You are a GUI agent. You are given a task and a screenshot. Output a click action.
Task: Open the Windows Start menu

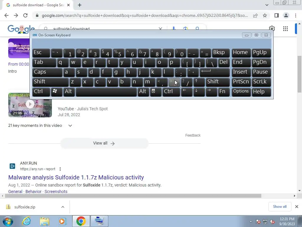(x=8, y=221)
